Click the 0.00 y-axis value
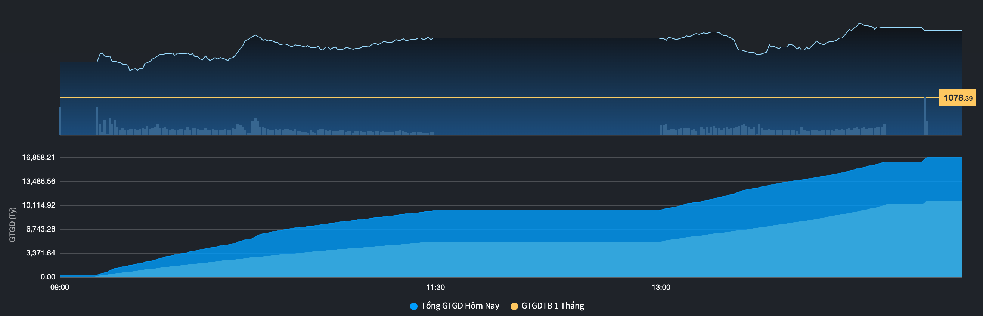 [48, 277]
